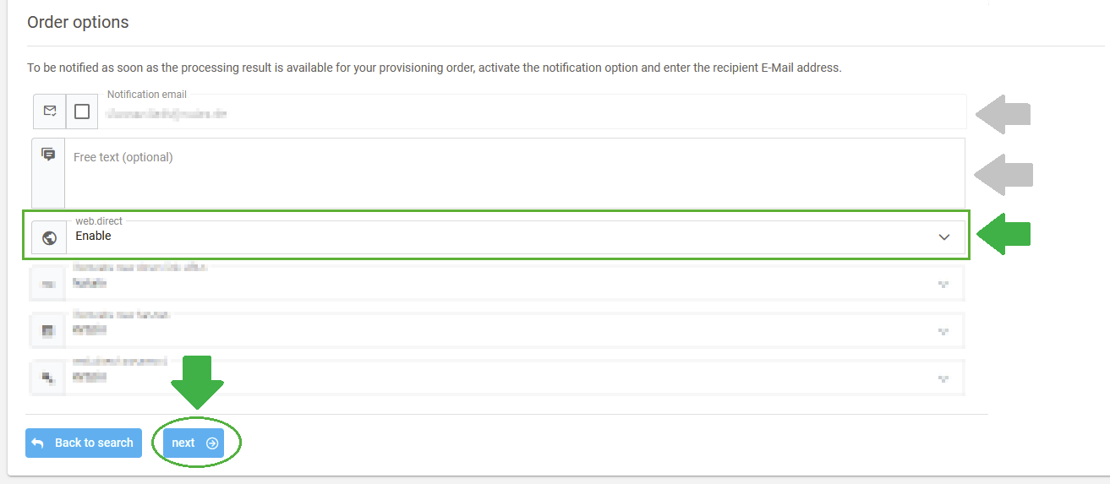This screenshot has height=484, width=1110.
Task: Click the globe icon next to web.direct
Action: 49,237
